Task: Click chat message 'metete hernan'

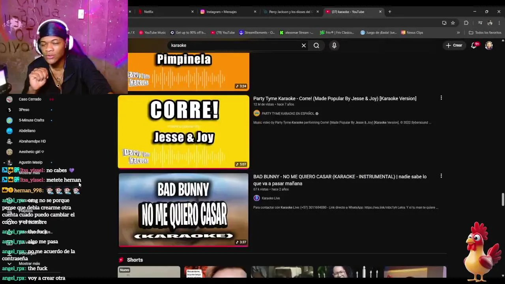Action: pos(64,180)
